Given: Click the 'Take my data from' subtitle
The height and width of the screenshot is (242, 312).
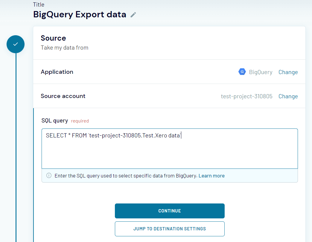Looking at the screenshot, I should [65, 48].
